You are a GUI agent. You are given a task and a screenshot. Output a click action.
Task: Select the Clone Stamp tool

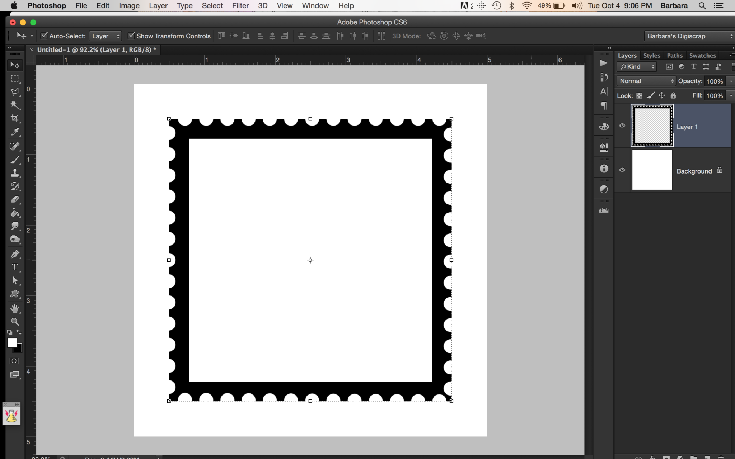14,173
